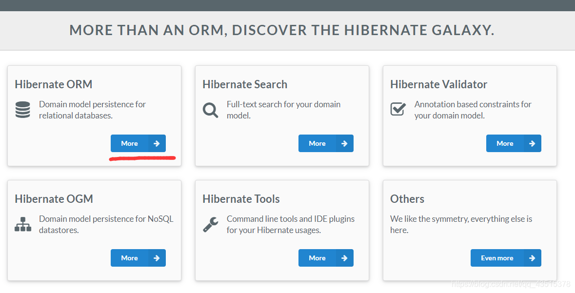Click Even more button in Others card
575x293 pixels.
(x=506, y=258)
